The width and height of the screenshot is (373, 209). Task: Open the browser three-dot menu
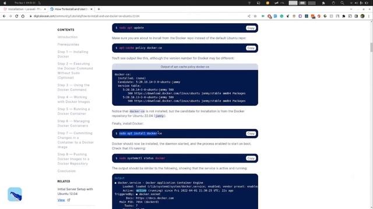pyautogui.click(x=369, y=16)
